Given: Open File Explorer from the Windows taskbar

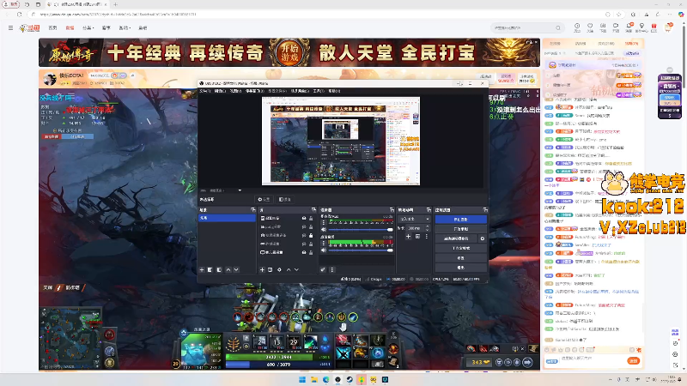Looking at the screenshot, I should click(x=314, y=379).
